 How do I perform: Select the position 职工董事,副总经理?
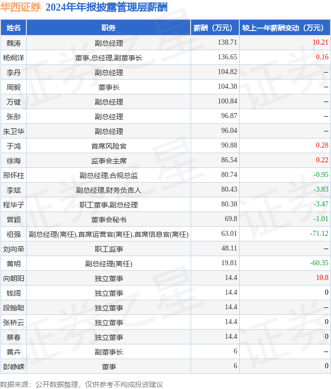point(108,205)
